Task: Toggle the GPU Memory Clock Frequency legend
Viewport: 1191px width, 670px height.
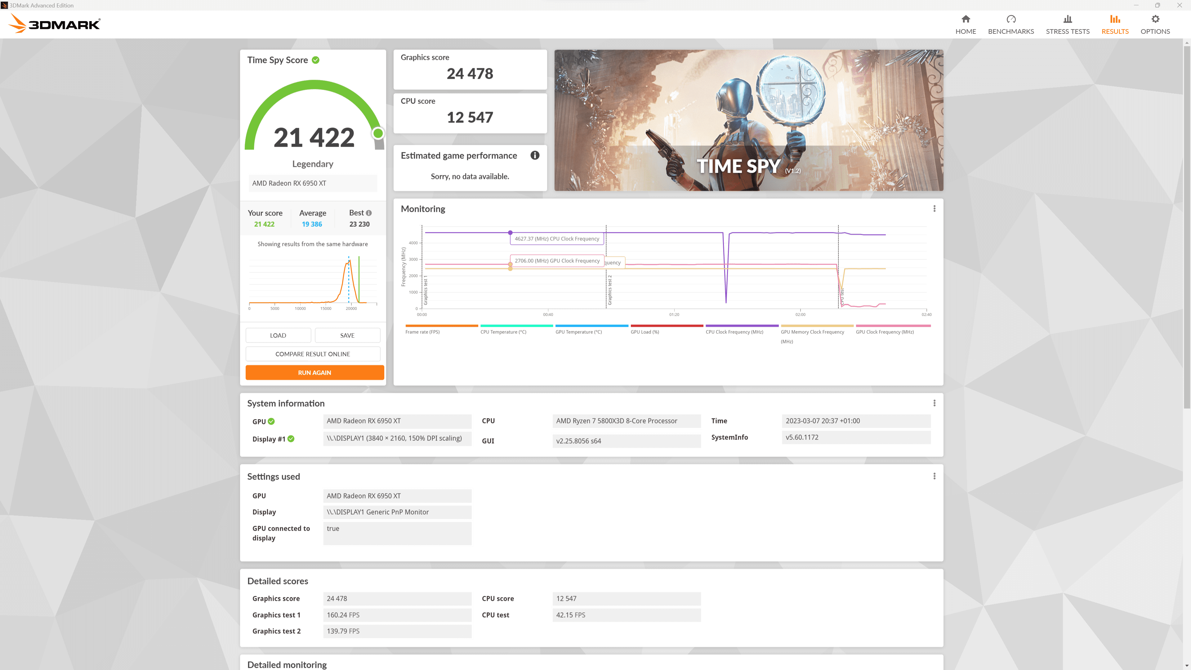Action: pos(817,334)
